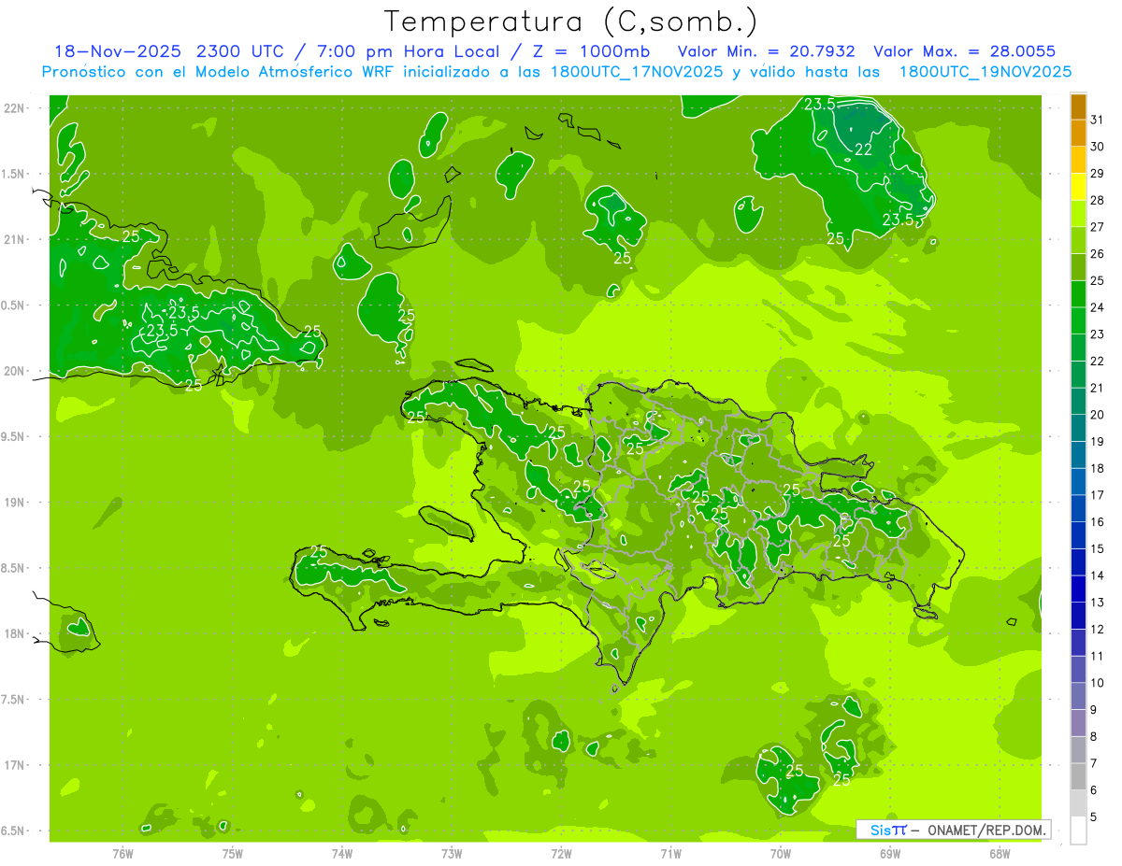Click the 23 label on the colour scale

pyautogui.click(x=1098, y=334)
